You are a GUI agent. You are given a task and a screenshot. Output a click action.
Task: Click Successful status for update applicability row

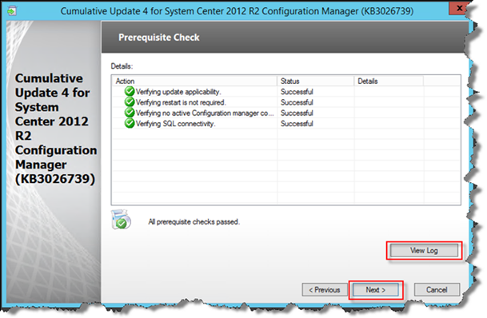tap(297, 92)
